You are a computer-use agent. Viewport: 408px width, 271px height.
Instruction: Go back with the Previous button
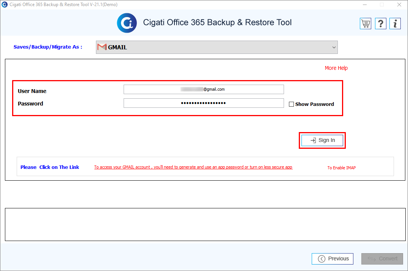pyautogui.click(x=333, y=259)
